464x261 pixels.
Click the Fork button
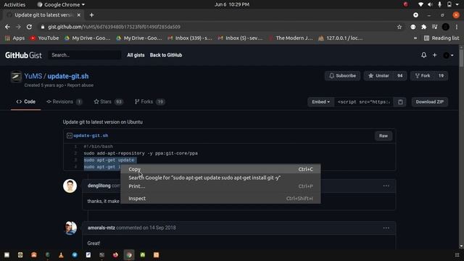422,75
